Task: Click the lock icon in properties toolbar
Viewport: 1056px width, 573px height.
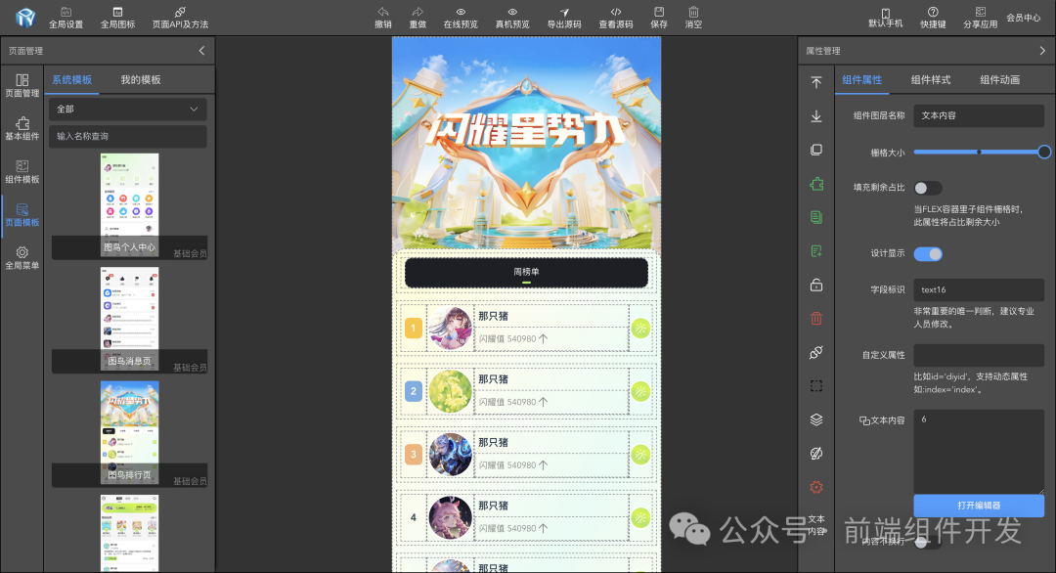Action: [816, 285]
